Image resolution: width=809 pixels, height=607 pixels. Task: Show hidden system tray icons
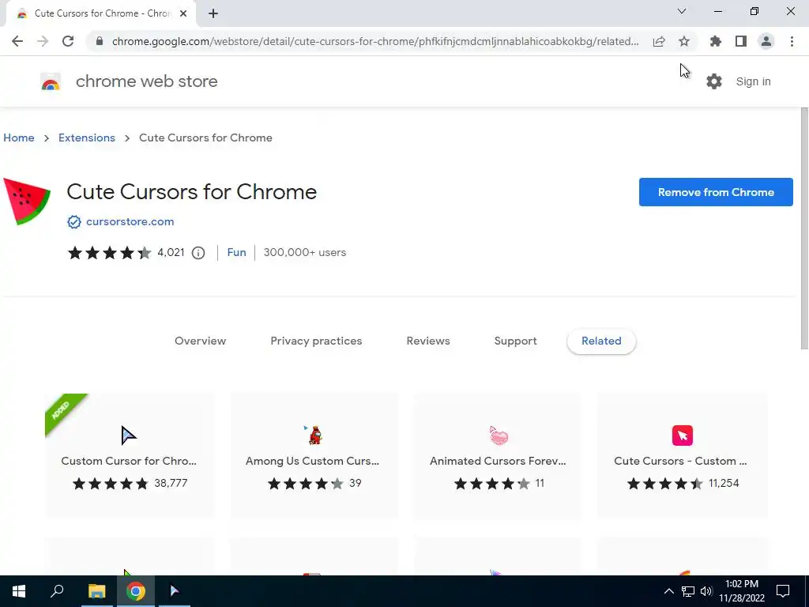coord(668,591)
